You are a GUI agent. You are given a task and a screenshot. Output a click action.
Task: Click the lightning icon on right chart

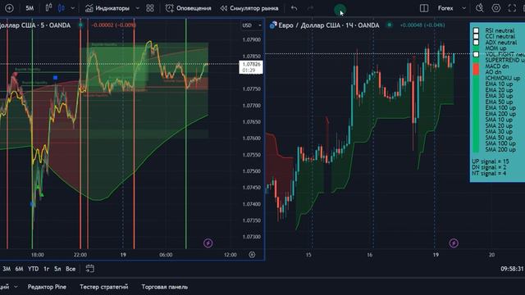454,243
